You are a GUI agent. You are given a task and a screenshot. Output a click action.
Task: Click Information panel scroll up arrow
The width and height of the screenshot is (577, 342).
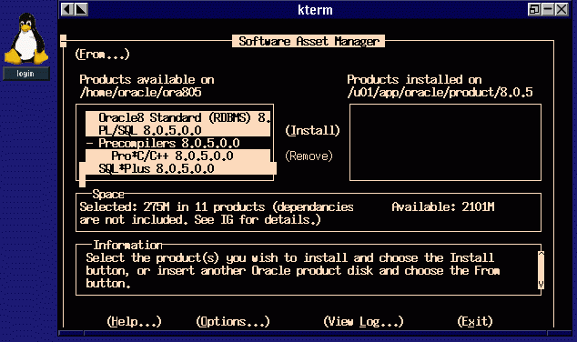click(541, 255)
